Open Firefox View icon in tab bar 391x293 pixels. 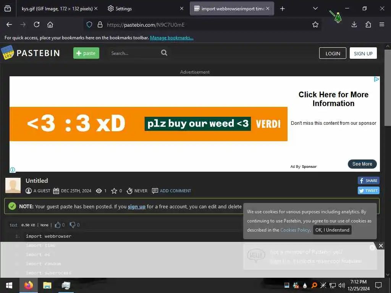[x=8, y=9]
